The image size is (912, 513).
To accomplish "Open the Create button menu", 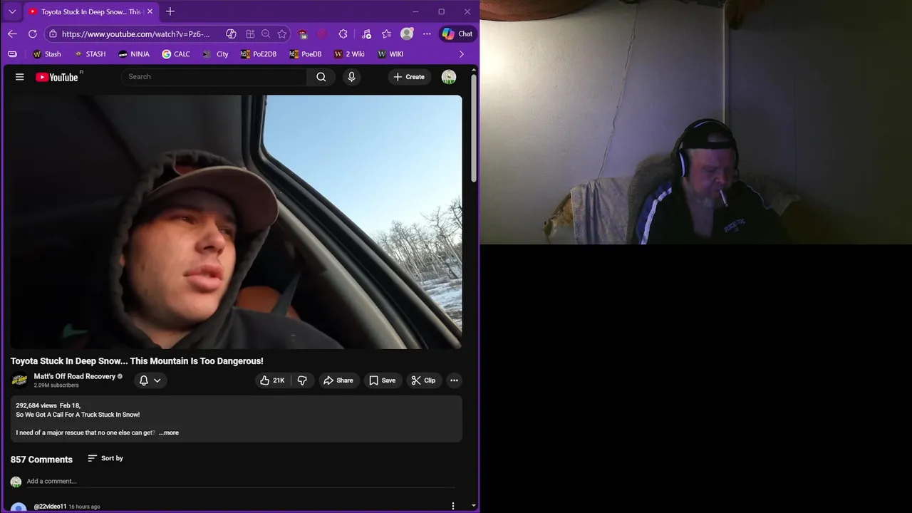I will point(409,77).
